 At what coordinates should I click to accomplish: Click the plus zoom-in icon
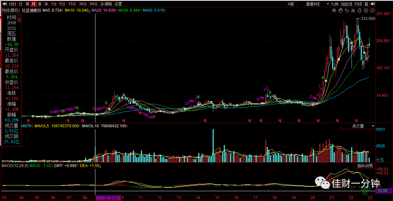pyautogui.click(x=366, y=11)
